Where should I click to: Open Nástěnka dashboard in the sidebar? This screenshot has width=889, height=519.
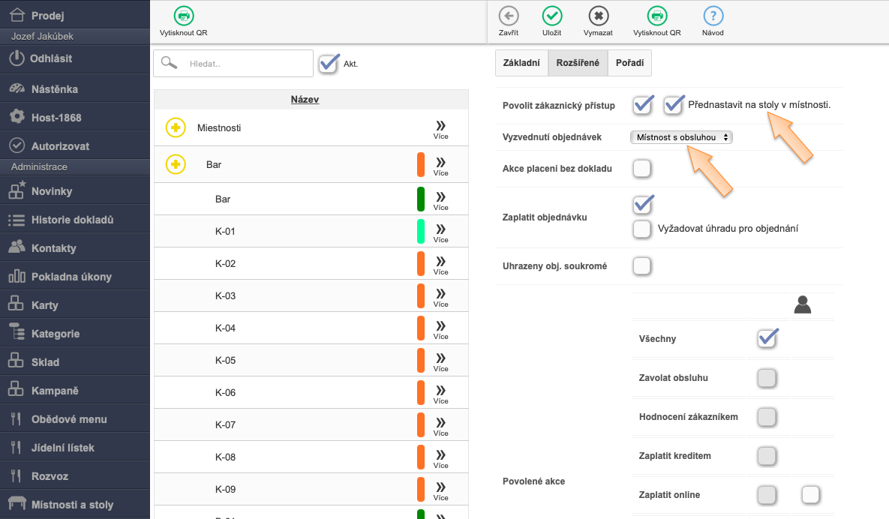[54, 89]
